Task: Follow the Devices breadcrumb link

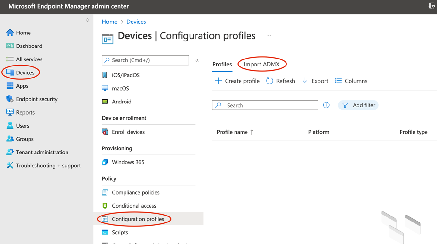Action: 136,22
